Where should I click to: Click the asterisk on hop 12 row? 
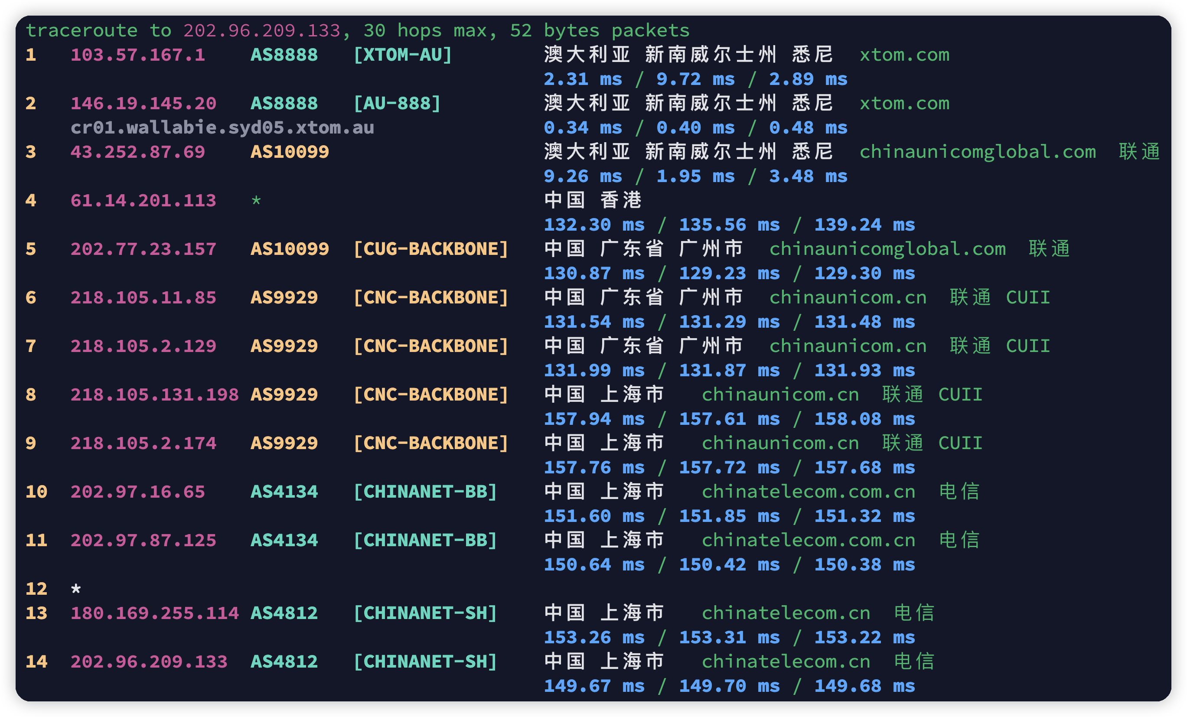(x=75, y=588)
